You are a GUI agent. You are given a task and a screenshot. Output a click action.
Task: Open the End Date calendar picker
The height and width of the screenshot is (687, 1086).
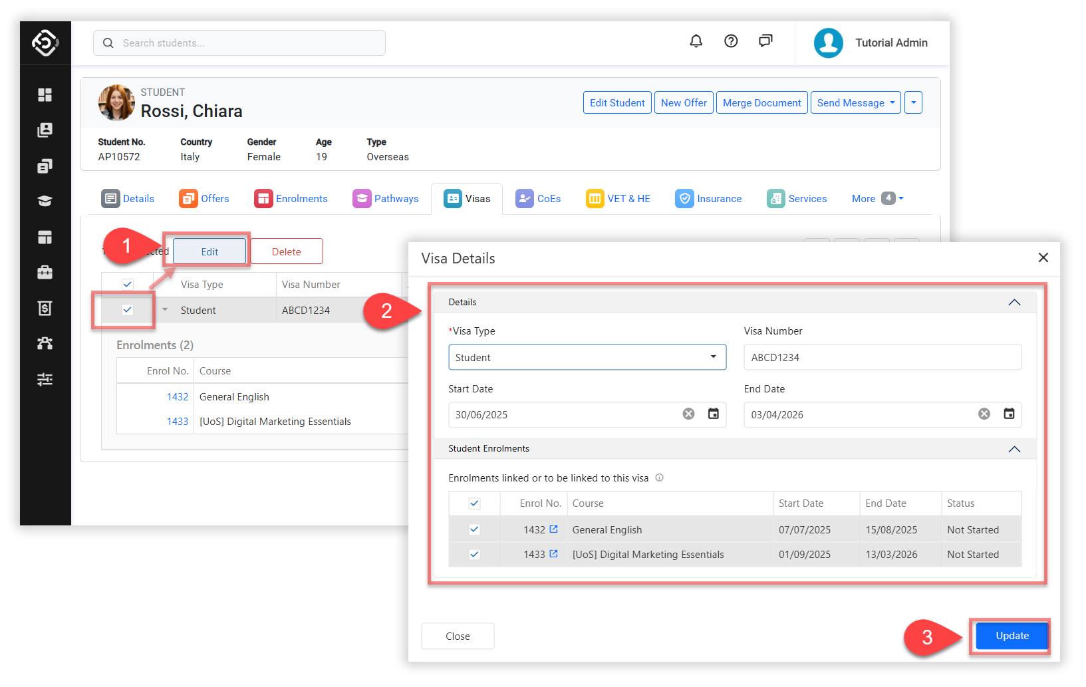point(1009,414)
